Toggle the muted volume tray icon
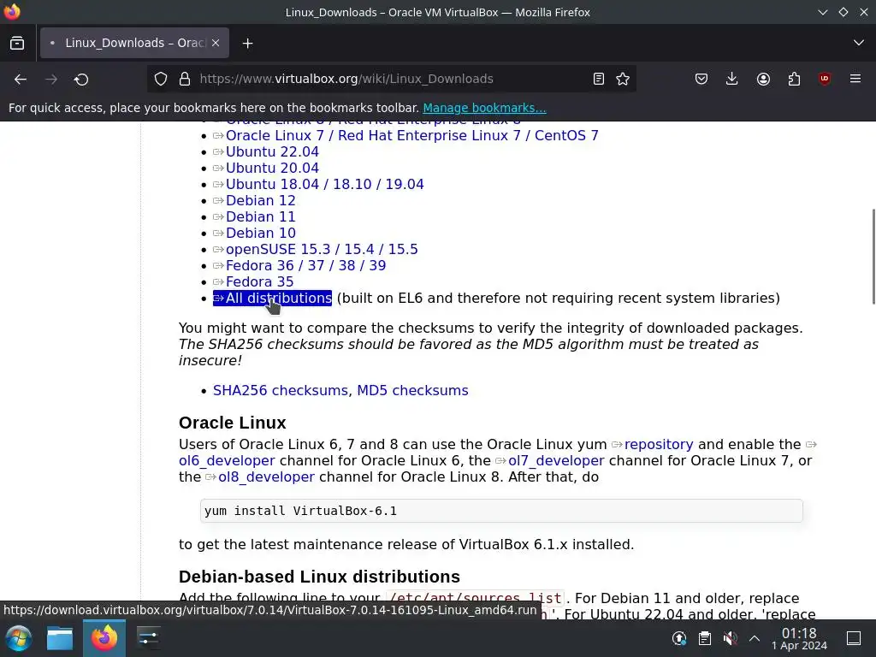876x657 pixels. (x=731, y=638)
